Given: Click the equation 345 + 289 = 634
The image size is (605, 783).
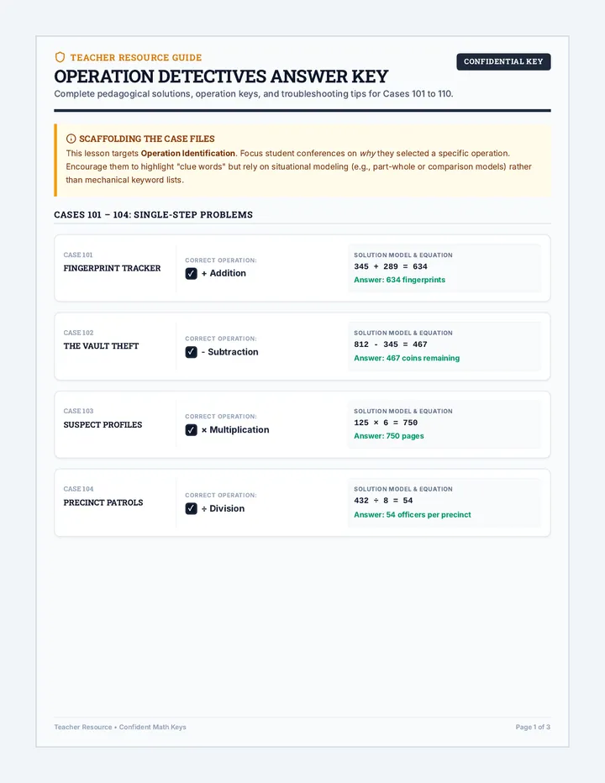Looking at the screenshot, I should point(391,266).
